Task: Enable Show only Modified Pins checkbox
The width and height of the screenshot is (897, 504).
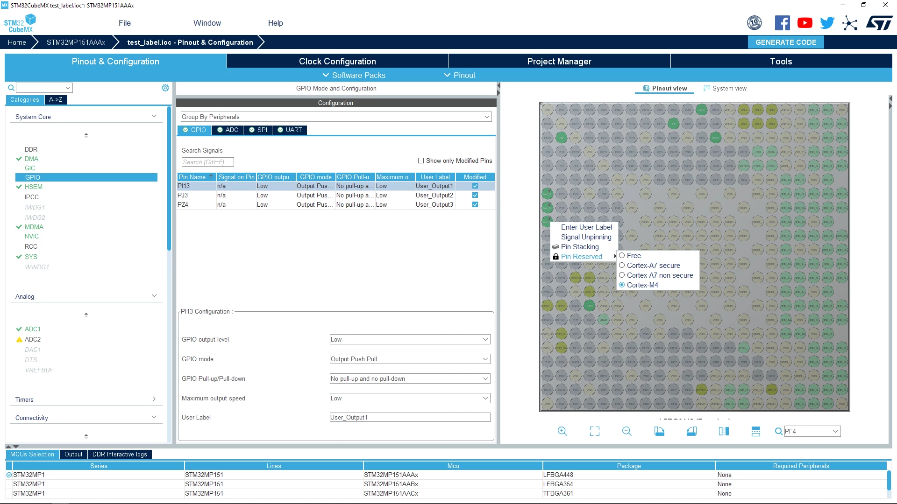Action: pyautogui.click(x=421, y=161)
